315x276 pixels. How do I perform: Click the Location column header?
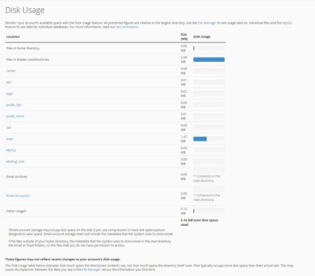point(13,37)
